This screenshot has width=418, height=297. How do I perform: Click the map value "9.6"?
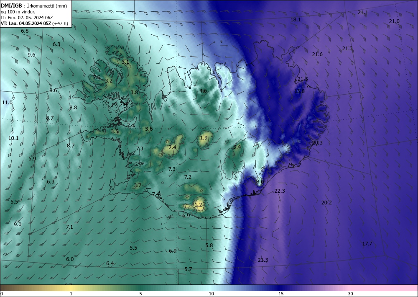(31, 55)
